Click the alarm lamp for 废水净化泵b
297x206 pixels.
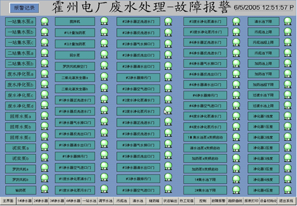[x=44, y=84]
